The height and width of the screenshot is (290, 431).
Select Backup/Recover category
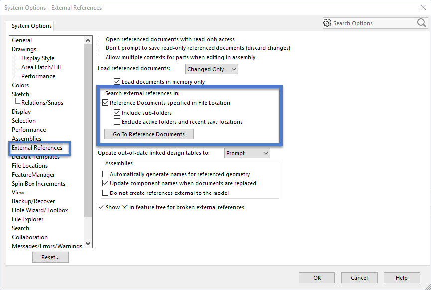tap(33, 201)
